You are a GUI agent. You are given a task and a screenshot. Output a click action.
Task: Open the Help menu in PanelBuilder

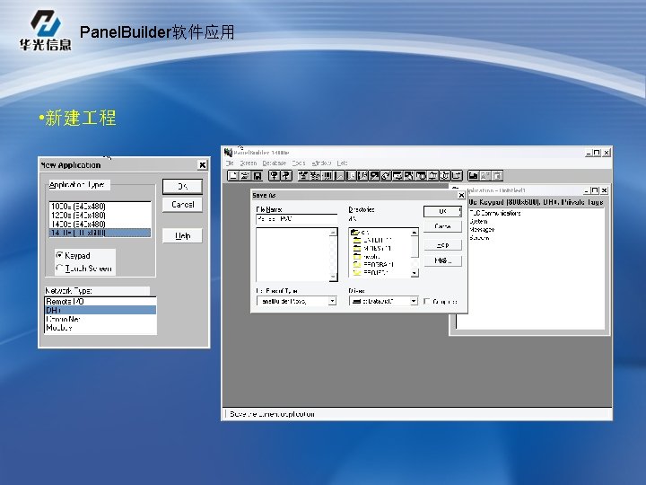pyautogui.click(x=342, y=163)
